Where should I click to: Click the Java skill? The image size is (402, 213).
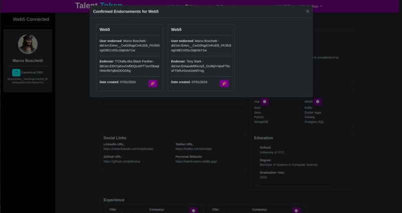click(x=257, y=113)
